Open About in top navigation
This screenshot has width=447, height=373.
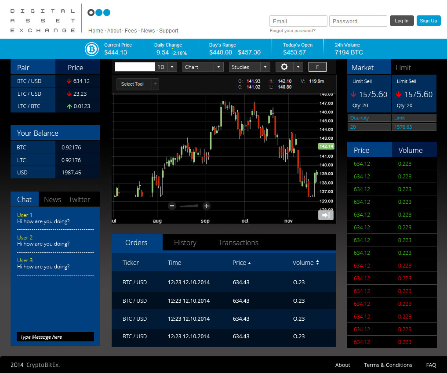pyautogui.click(x=114, y=30)
